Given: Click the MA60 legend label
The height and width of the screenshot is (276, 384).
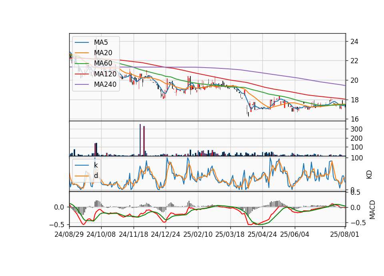Looking at the screenshot, I should coord(103,63).
